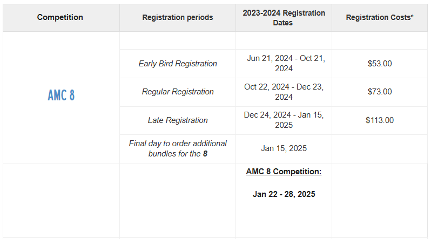Click the AMC 8 blue link
Image resolution: width=431 pixels, height=239 pixels.
pos(61,95)
